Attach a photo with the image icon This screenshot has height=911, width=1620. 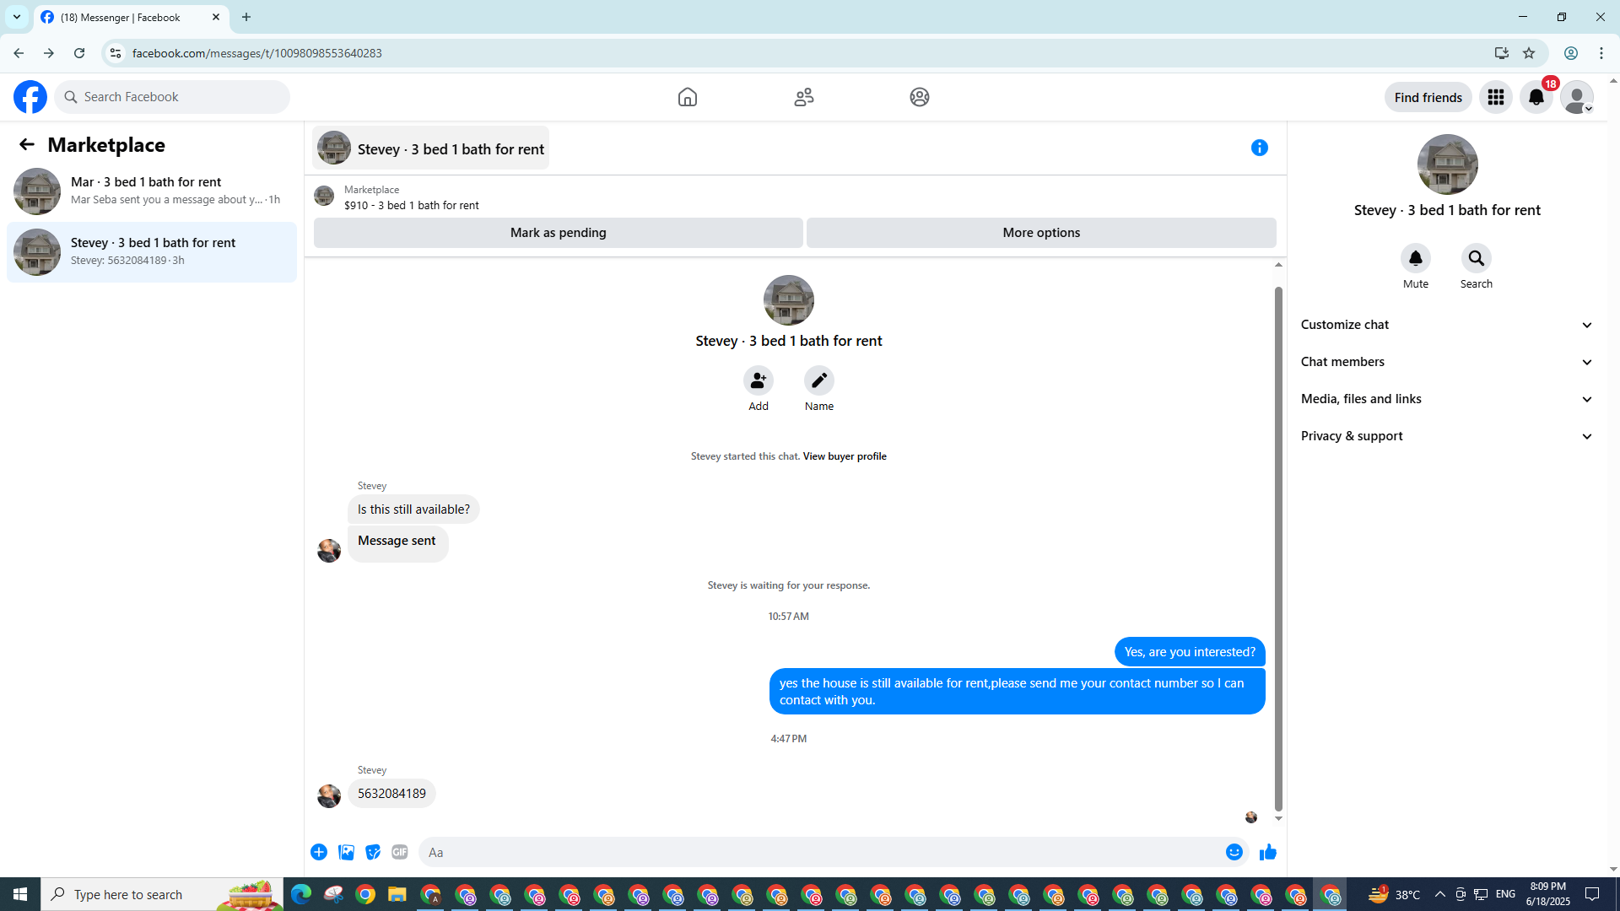(346, 852)
